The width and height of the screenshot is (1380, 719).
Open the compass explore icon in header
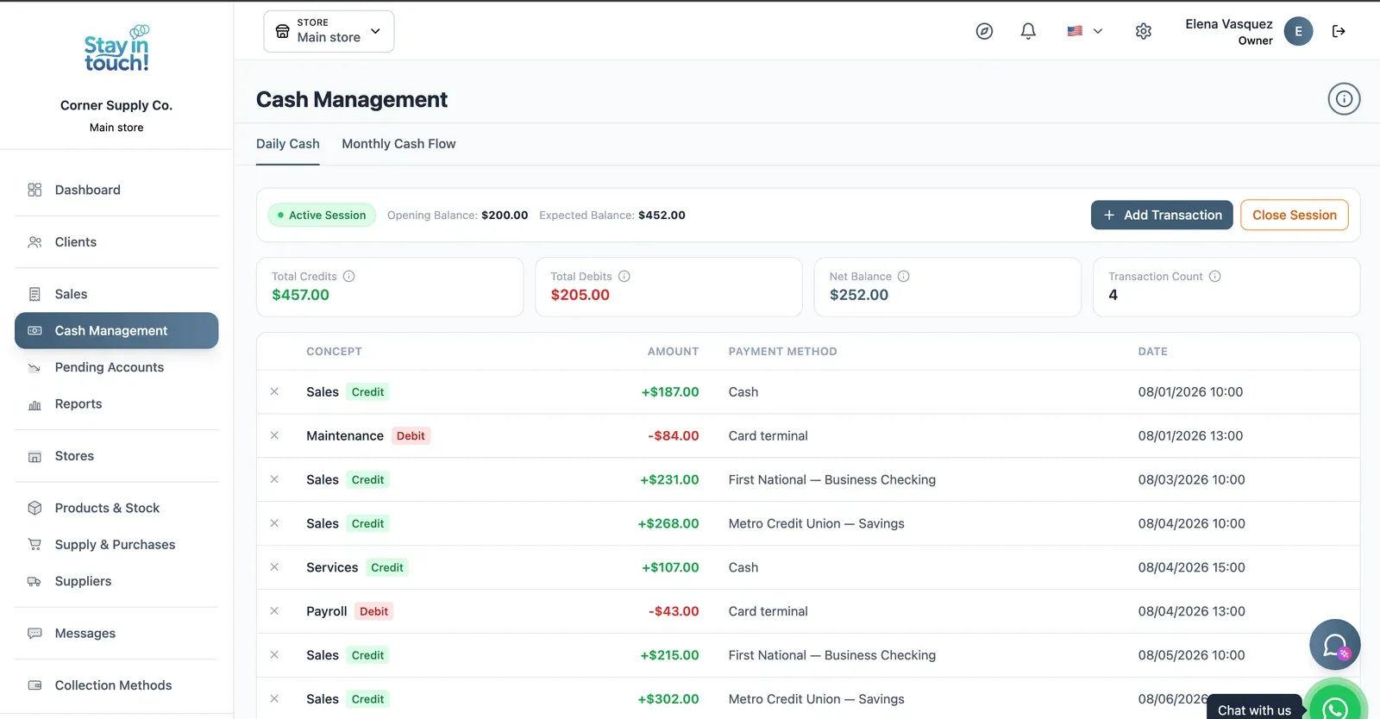[x=984, y=31]
